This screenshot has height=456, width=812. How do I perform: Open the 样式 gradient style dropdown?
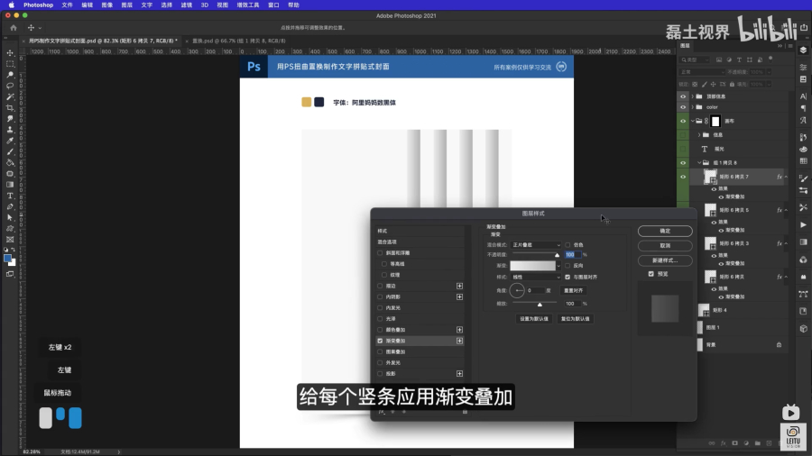536,278
